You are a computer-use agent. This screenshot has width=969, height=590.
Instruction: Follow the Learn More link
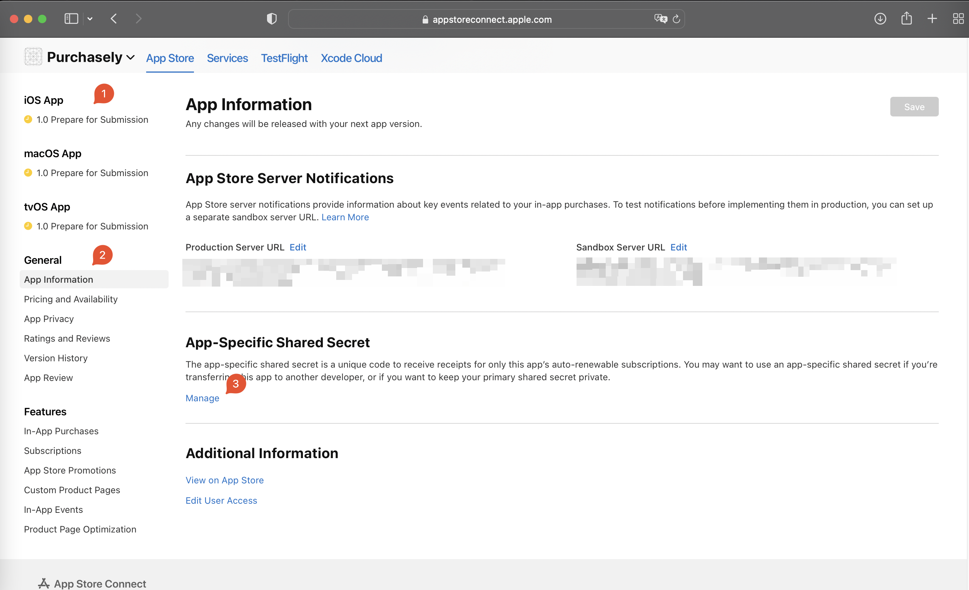345,217
